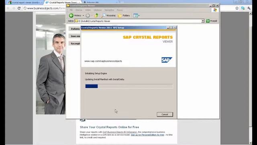Viewport: 257px width, 145px height.
Task: Go forward in the browser
Action: click(14, 8)
